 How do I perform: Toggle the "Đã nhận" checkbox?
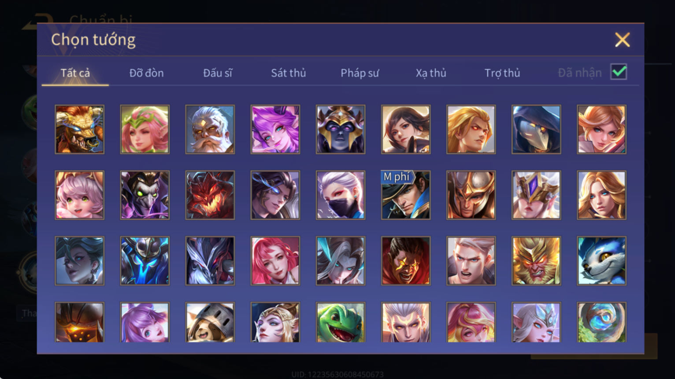[619, 72]
